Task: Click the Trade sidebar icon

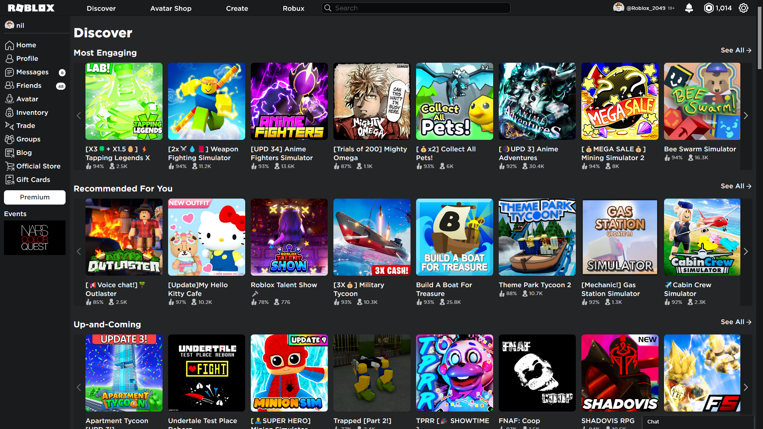Action: (x=10, y=126)
